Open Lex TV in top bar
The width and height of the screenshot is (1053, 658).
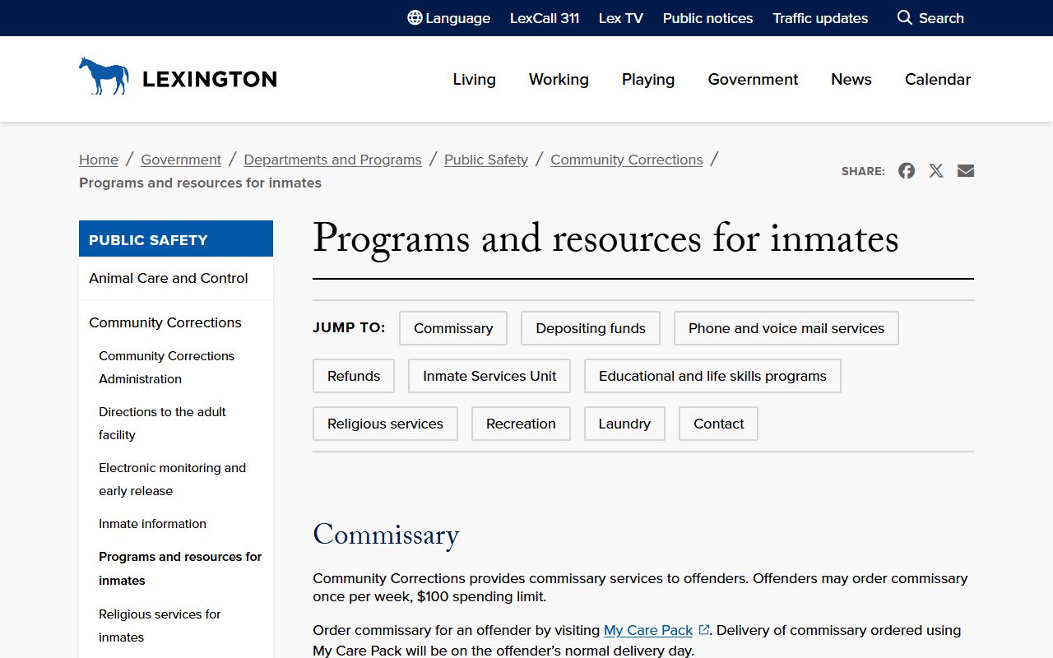(x=621, y=18)
